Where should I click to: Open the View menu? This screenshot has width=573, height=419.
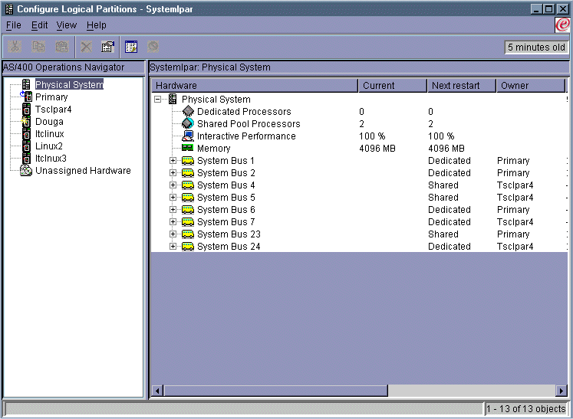point(67,25)
